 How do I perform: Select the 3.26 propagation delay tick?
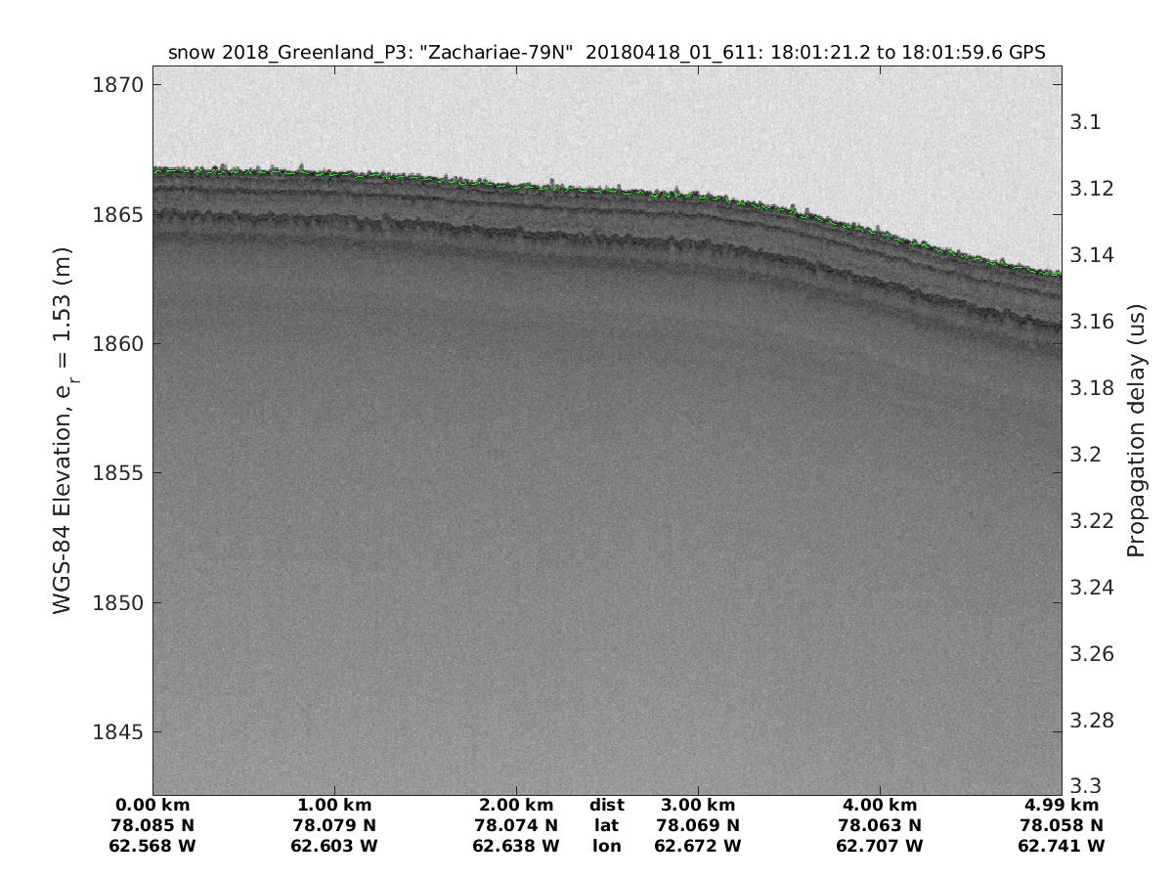point(1093,654)
